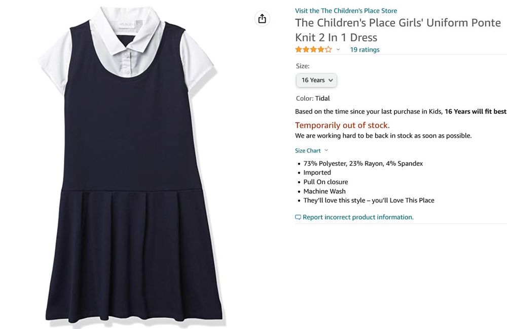Click the Machine Wash bullet
The width and height of the screenshot is (507, 329).
[324, 191]
